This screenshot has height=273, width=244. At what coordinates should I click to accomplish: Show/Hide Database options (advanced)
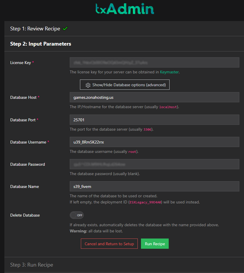125,85
